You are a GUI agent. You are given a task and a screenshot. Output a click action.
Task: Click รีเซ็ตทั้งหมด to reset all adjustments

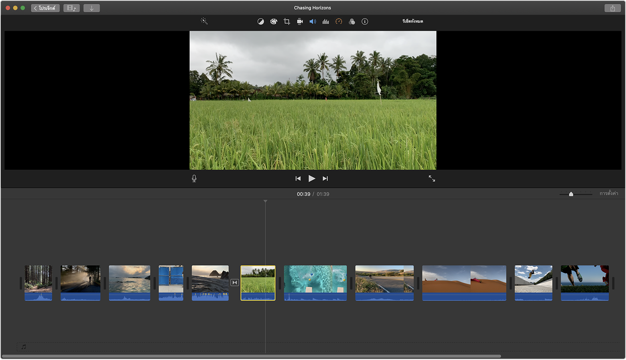coord(413,21)
